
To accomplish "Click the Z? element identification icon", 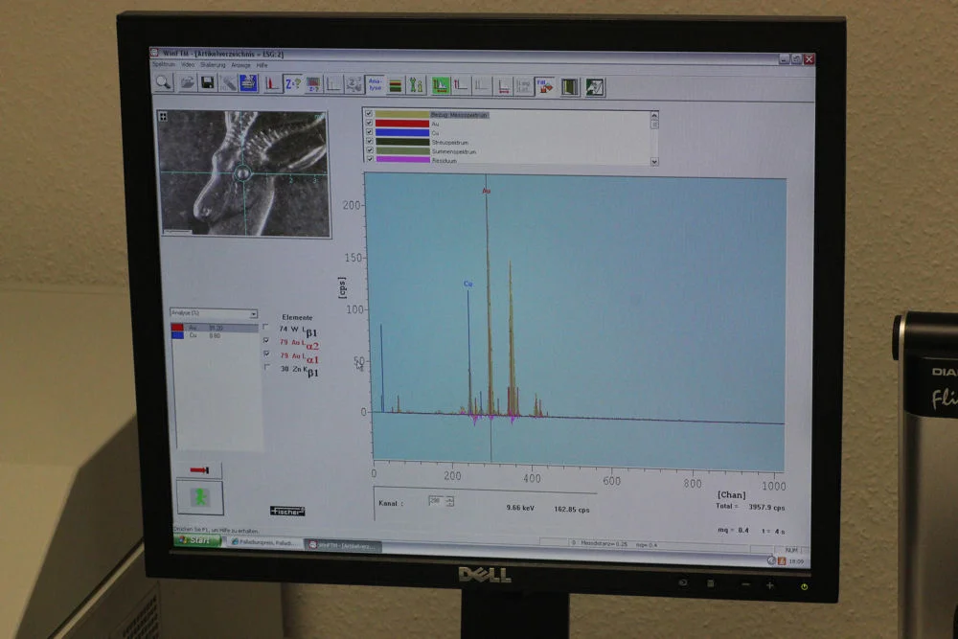I will (292, 83).
